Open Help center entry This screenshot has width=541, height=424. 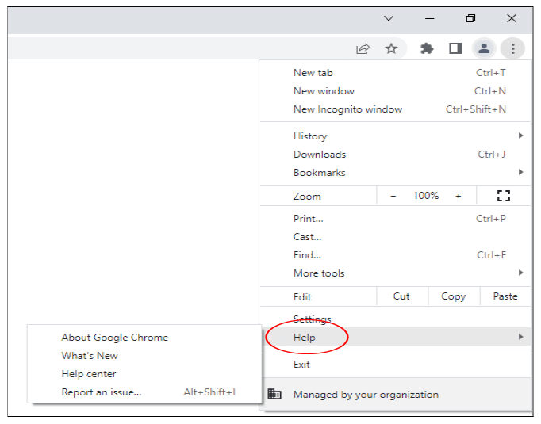pyautogui.click(x=144, y=374)
